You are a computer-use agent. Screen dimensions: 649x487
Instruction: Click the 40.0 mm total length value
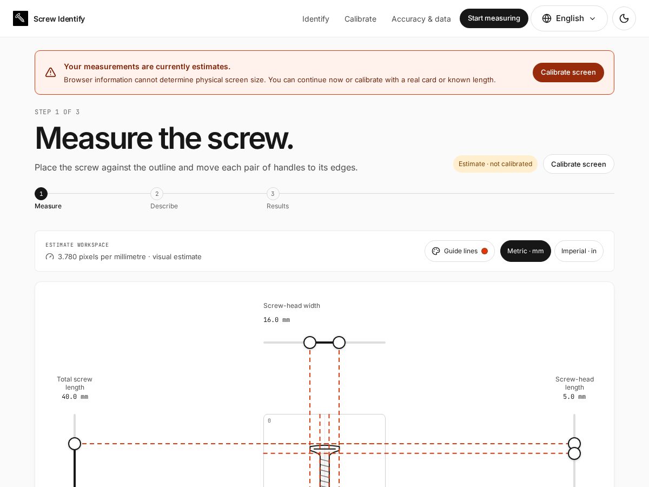(75, 397)
